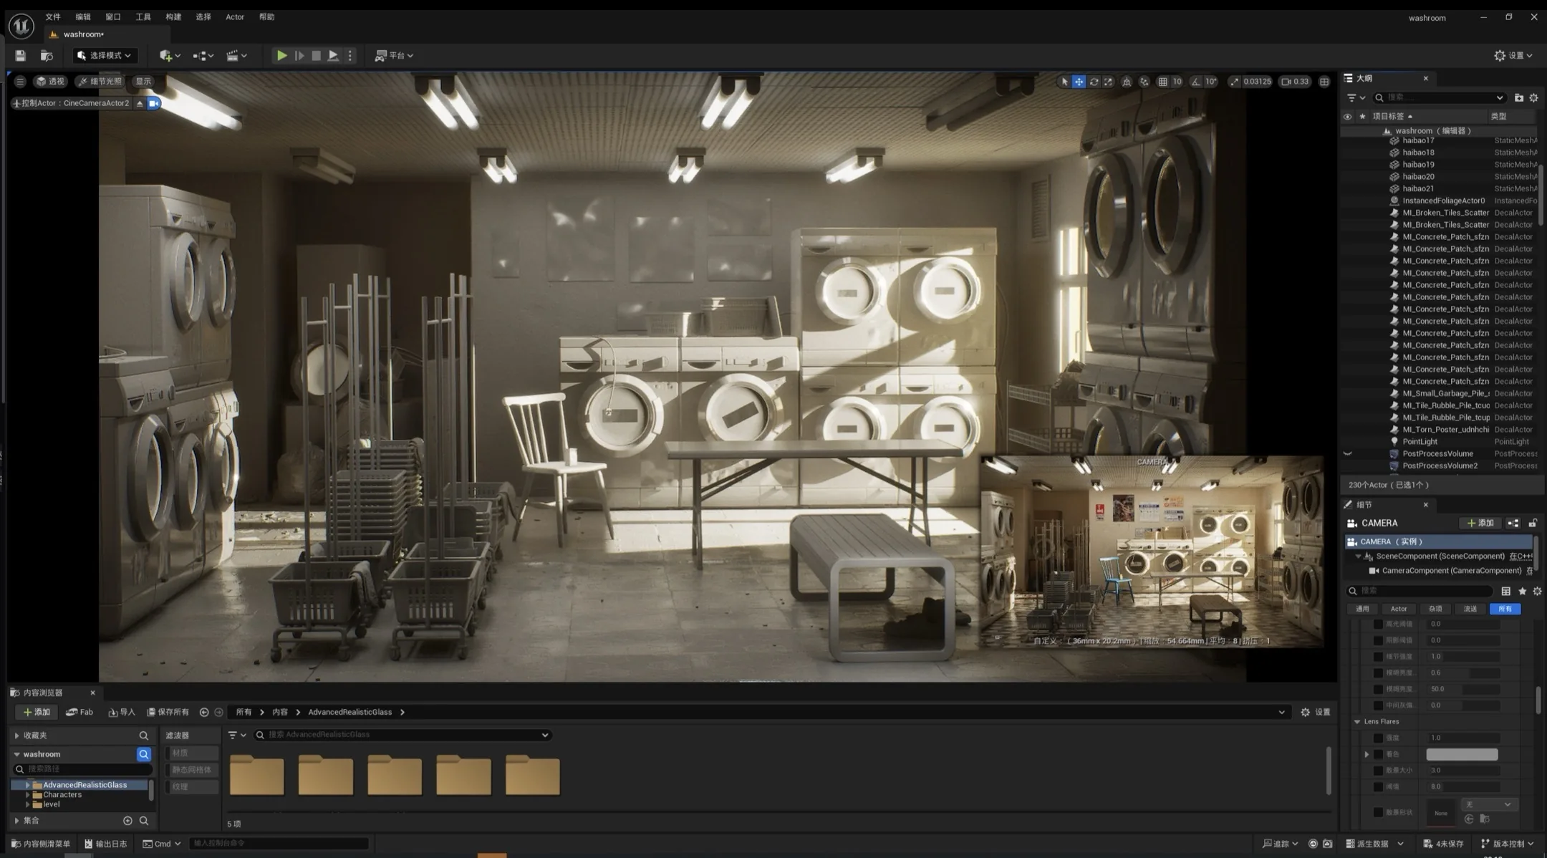Click the Stop simulation button in the toolbar

[x=316, y=55]
